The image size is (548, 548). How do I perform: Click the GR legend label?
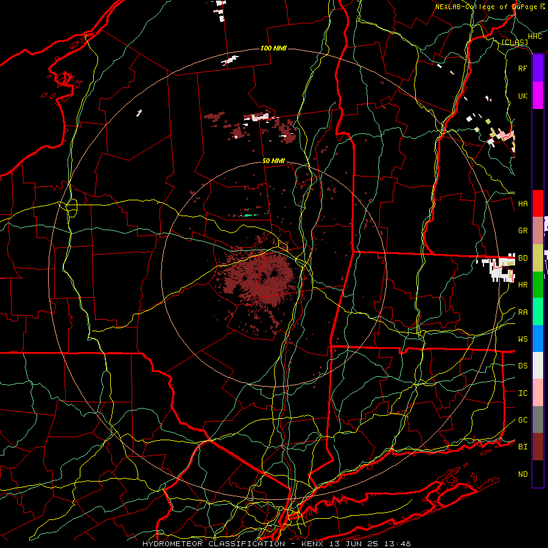(x=523, y=231)
